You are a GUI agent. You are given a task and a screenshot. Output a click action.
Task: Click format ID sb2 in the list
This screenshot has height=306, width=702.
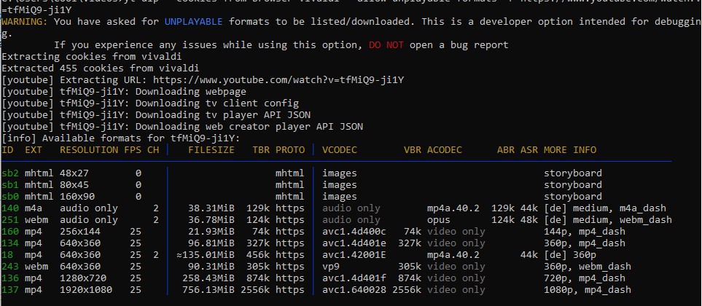coord(10,173)
